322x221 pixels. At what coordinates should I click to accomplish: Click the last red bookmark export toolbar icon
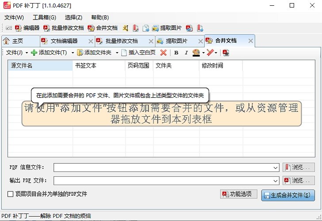200,28
